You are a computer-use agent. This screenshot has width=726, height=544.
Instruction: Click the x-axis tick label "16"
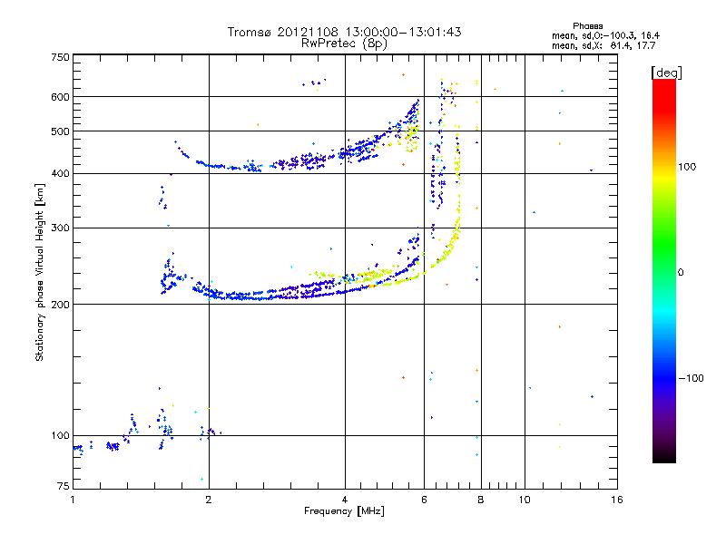coord(617,500)
